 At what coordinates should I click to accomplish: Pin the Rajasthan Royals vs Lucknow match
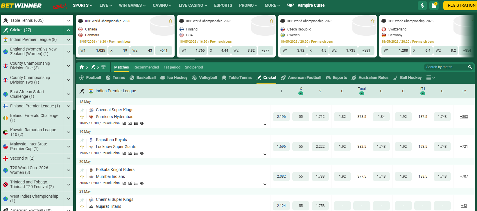pos(82,140)
